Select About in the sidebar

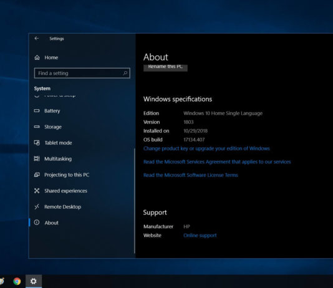coord(51,223)
